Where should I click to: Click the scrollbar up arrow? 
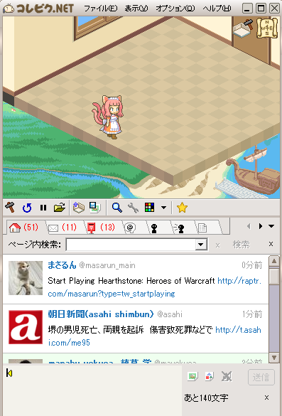(274, 261)
